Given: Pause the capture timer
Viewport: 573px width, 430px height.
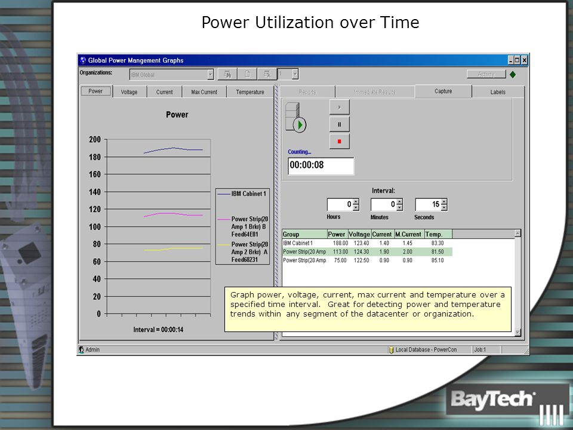Looking at the screenshot, I should pos(340,124).
